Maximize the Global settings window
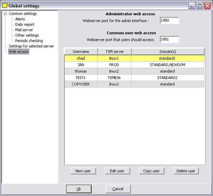This screenshot has width=213, height=196. pos(199,6)
